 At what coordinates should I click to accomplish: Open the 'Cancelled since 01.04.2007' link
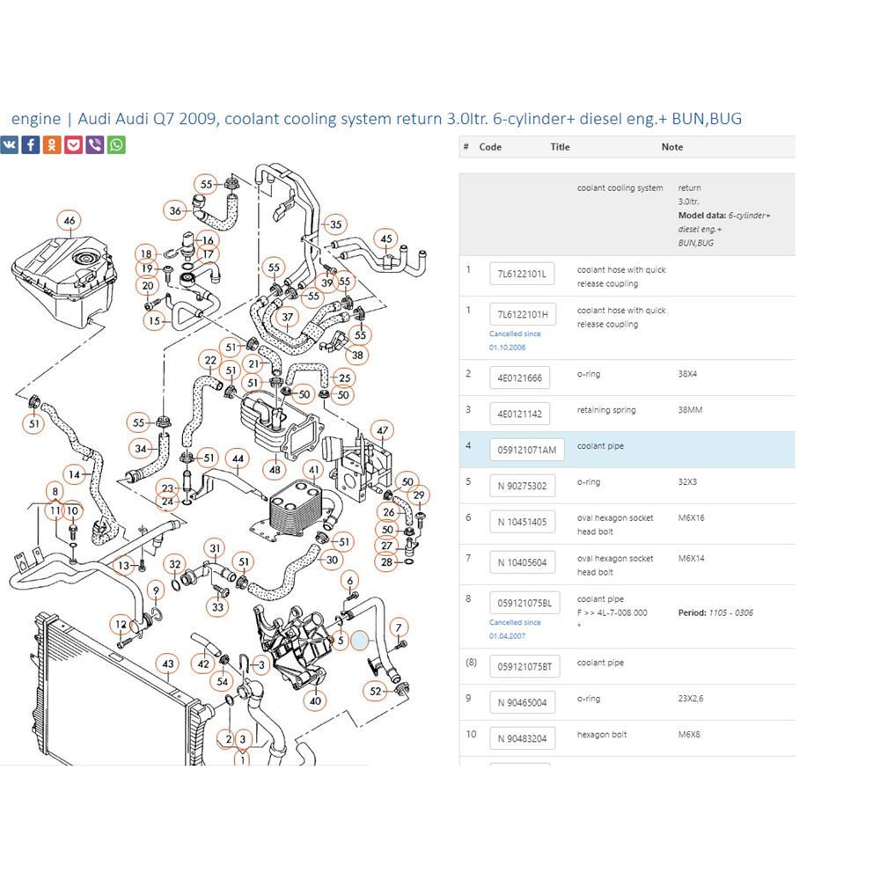[x=515, y=629]
